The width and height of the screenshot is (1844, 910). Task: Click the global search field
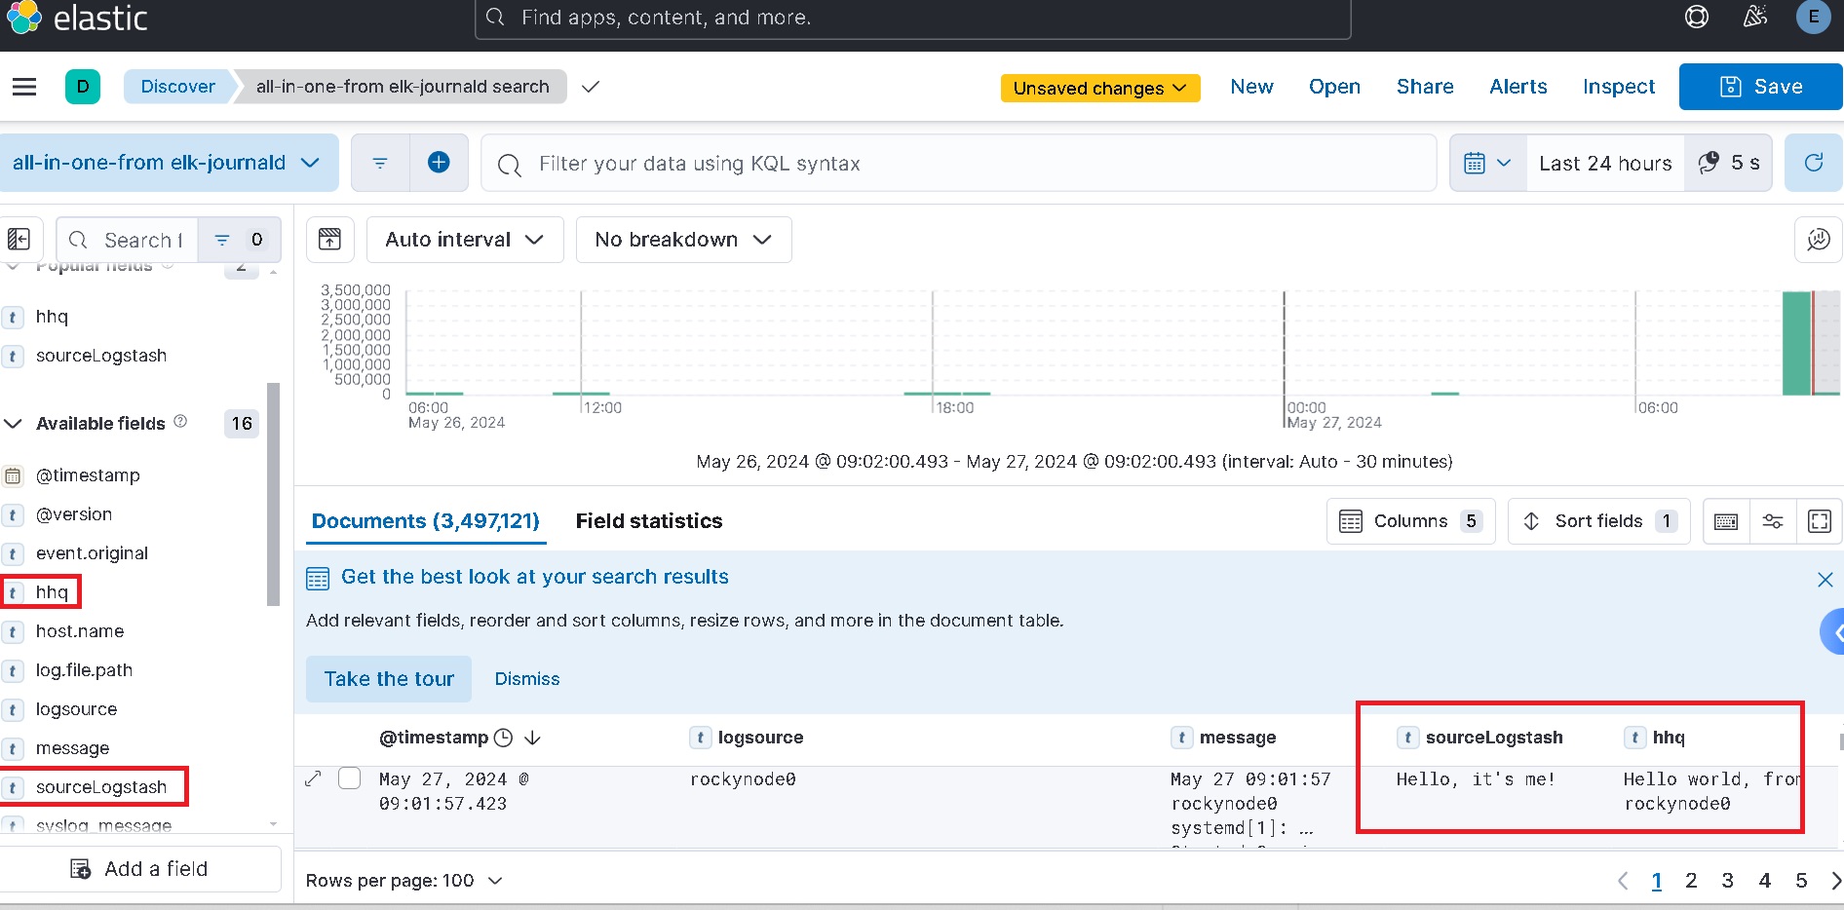pos(912,18)
